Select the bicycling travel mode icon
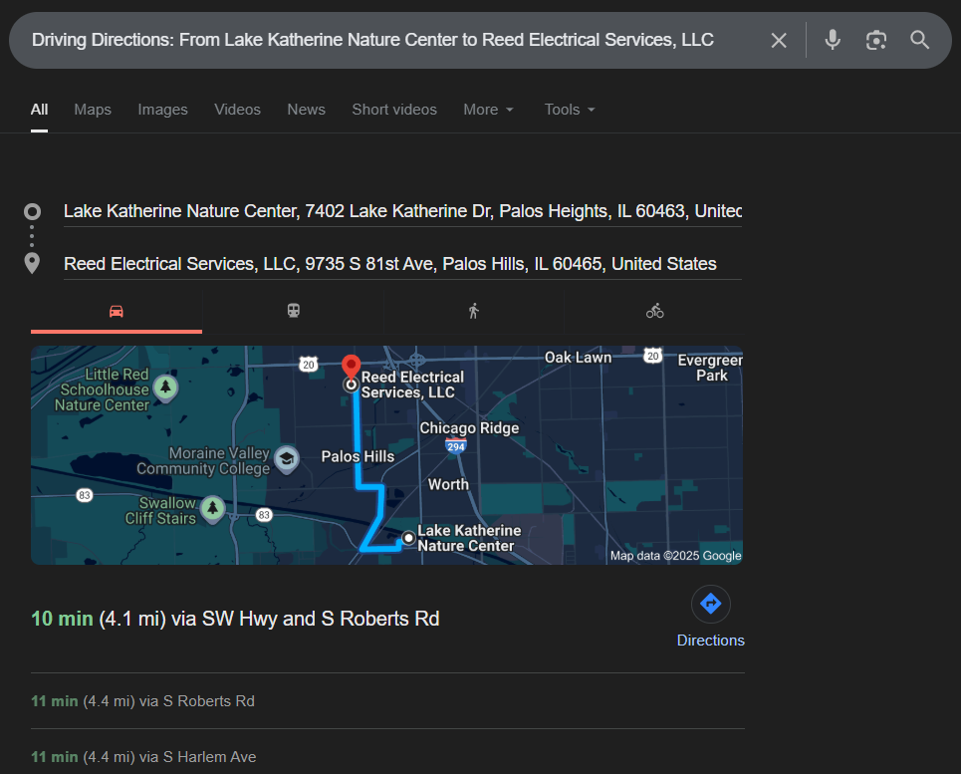Screen dimensions: 961x774 [x=654, y=311]
